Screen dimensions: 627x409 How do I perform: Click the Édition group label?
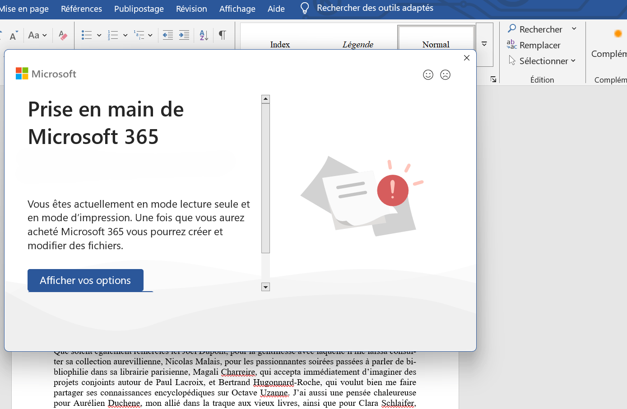tap(542, 79)
